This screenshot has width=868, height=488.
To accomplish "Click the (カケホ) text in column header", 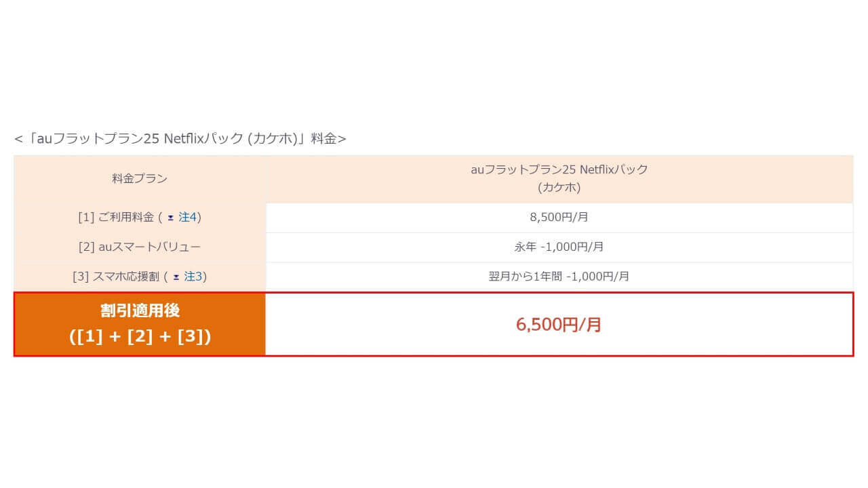I will coord(559,187).
